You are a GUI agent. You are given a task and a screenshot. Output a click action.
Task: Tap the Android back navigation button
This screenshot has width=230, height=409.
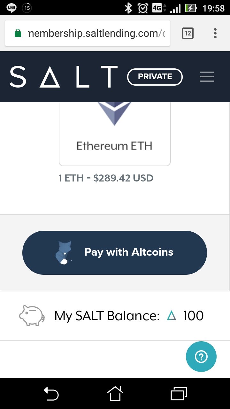point(51,394)
